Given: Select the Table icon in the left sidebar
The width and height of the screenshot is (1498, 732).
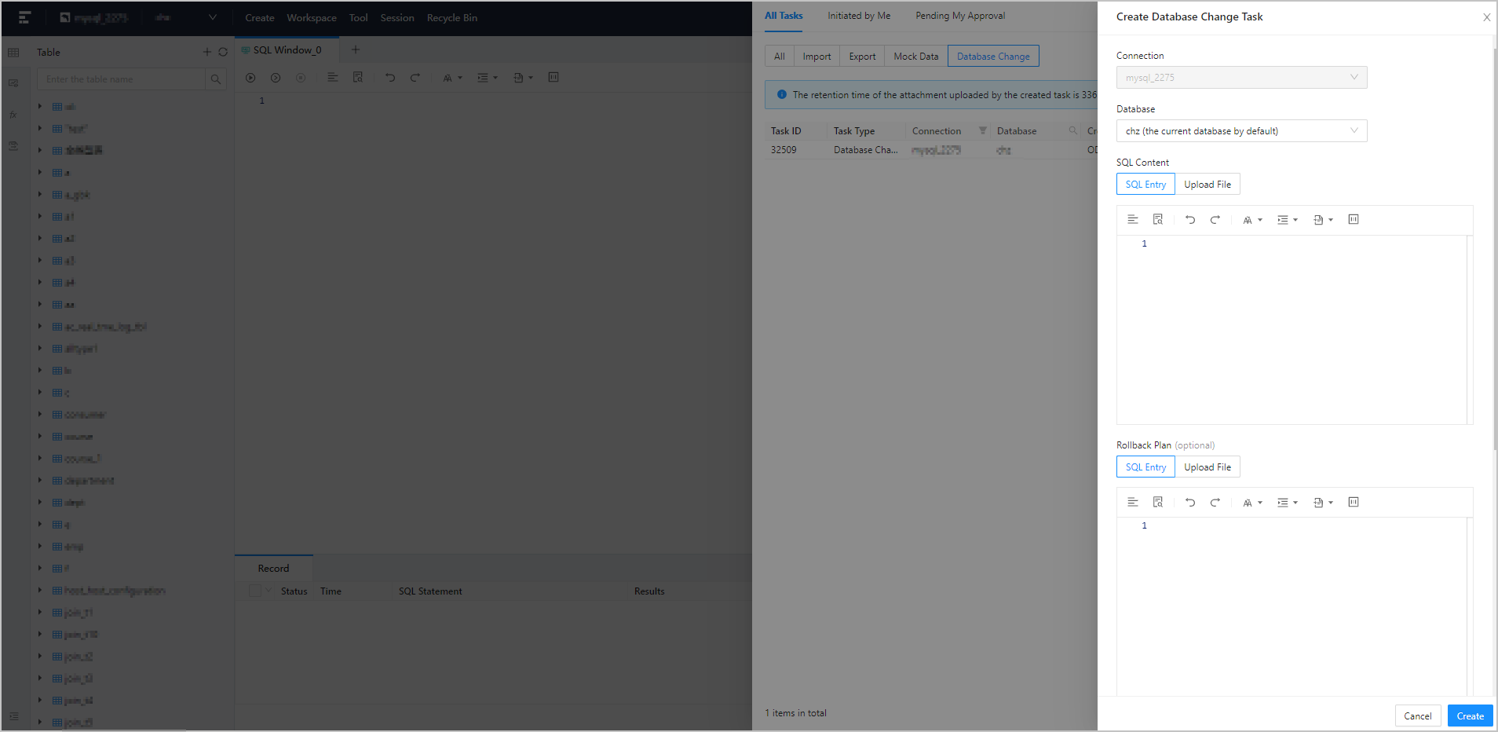Looking at the screenshot, I should pos(13,53).
